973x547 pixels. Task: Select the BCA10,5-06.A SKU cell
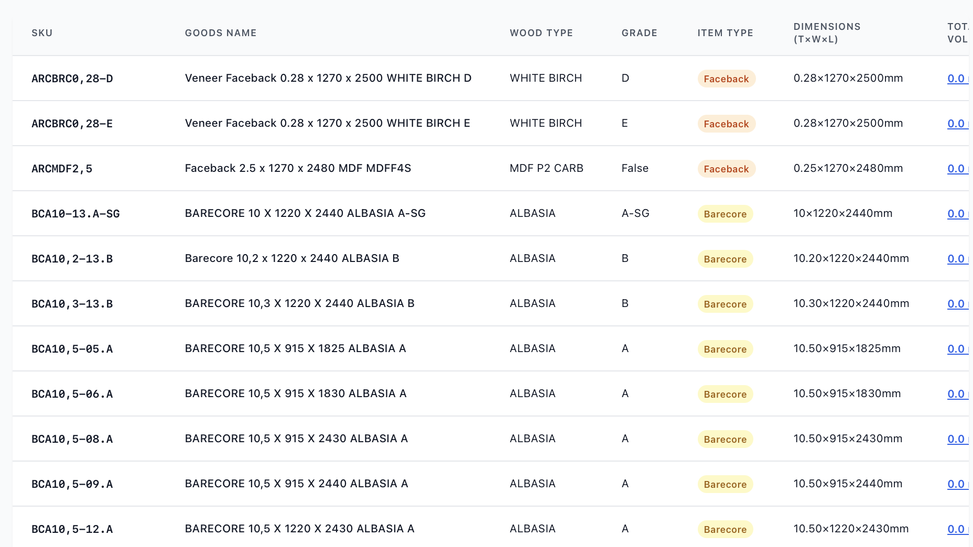pyautogui.click(x=72, y=394)
